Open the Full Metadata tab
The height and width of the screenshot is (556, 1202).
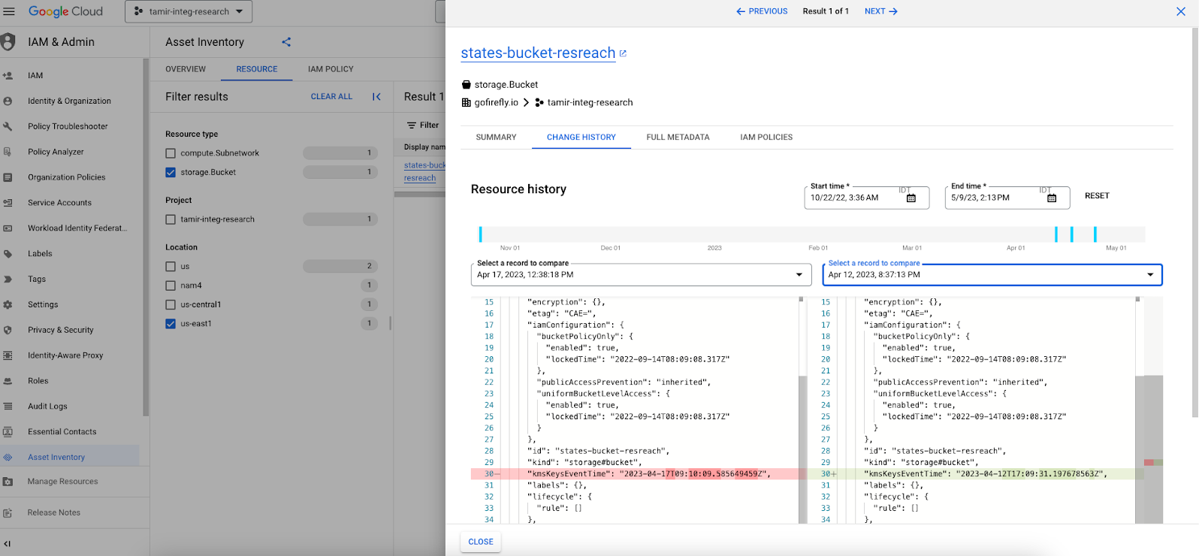(x=678, y=137)
